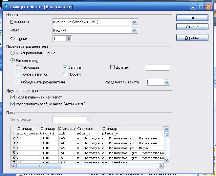The width and height of the screenshot is (216, 176).
Task: Uncheck Распознавать особые числа checkbox
Action: (12, 104)
